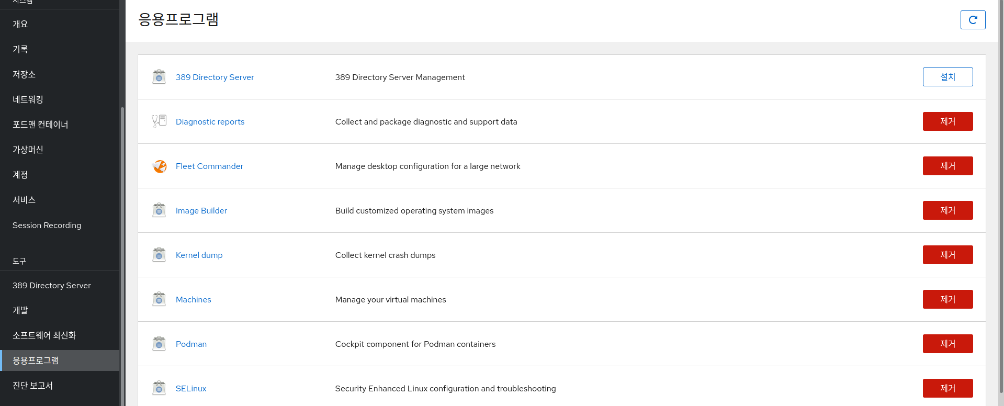Click the main page vertical scrollbar
1004x406 pixels.
(x=1001, y=196)
